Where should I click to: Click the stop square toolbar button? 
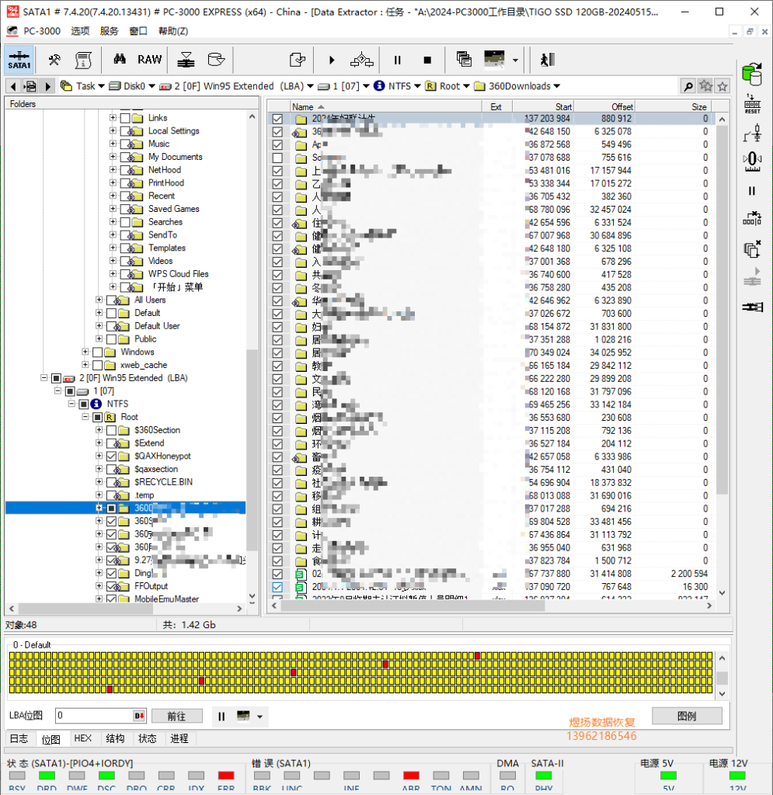coord(427,60)
